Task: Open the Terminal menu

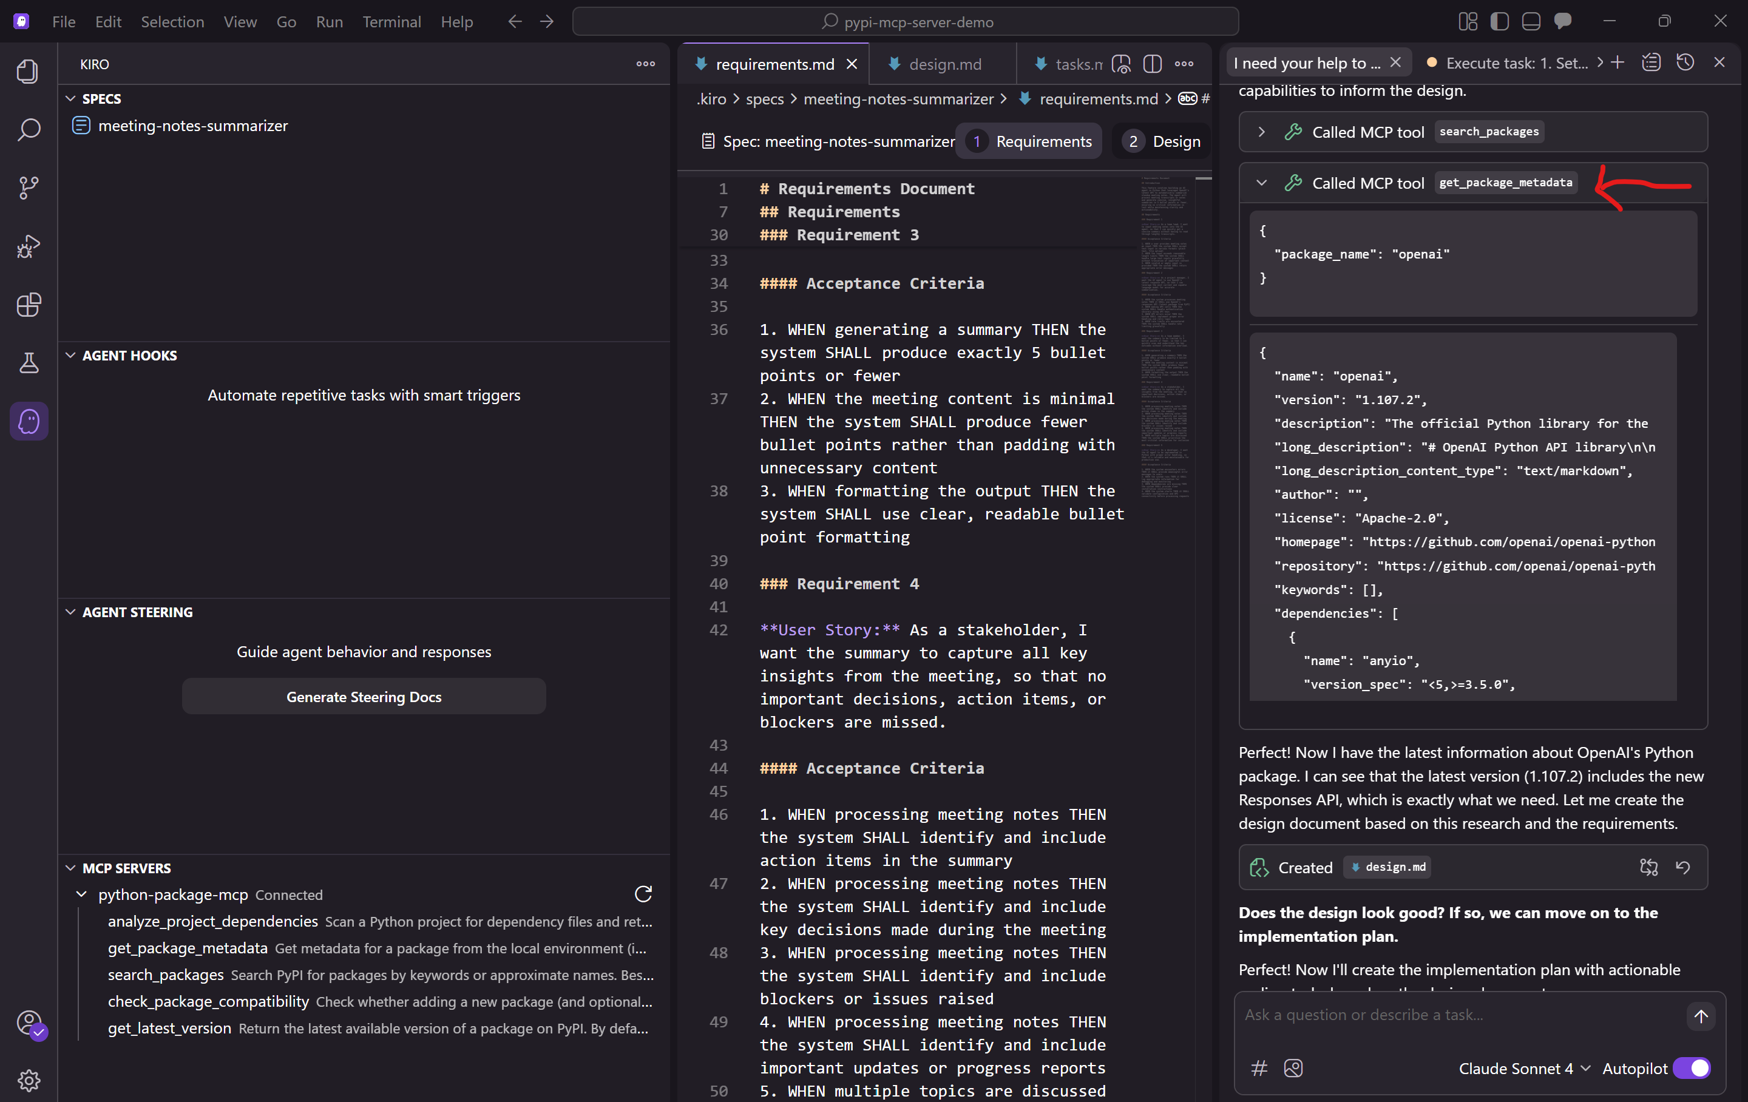Action: [391, 22]
